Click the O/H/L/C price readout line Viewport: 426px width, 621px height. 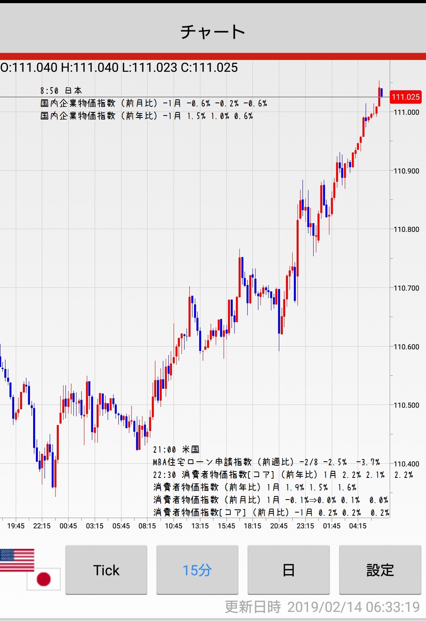(119, 67)
